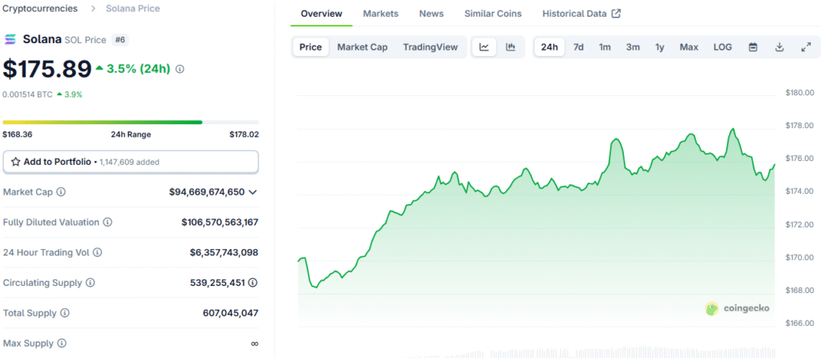Select the Market Cap chart toggle
This screenshot has height=358, width=821.
[x=362, y=47]
